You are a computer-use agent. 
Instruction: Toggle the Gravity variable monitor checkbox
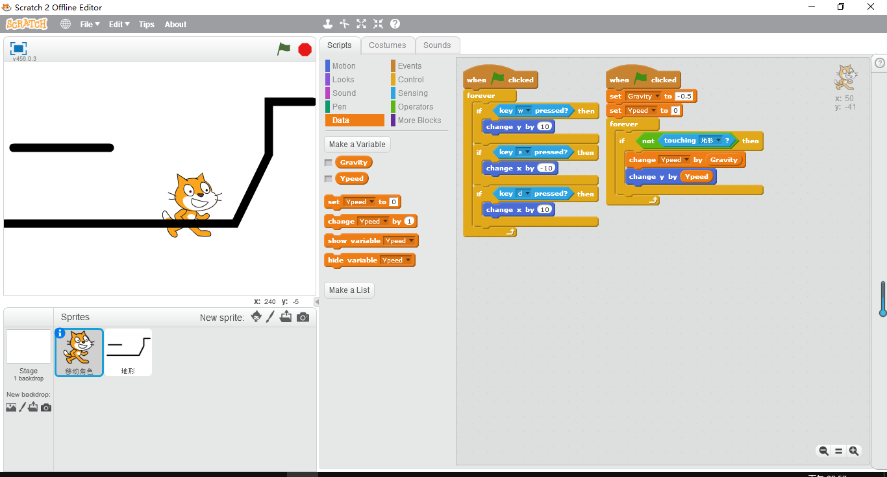pyautogui.click(x=328, y=163)
